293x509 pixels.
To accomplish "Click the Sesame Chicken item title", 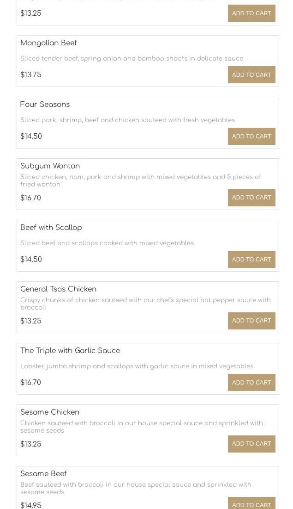I will tap(50, 412).
